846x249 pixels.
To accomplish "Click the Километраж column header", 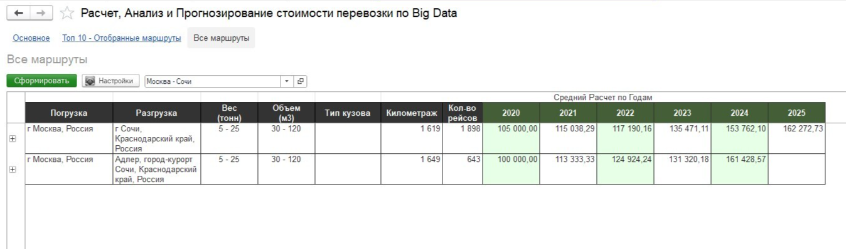I will coord(411,113).
